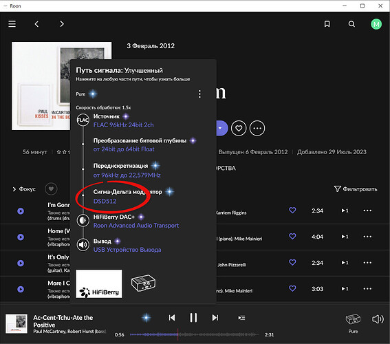The image size is (390, 344).
Task: Play the track More I C
Action: point(21,289)
